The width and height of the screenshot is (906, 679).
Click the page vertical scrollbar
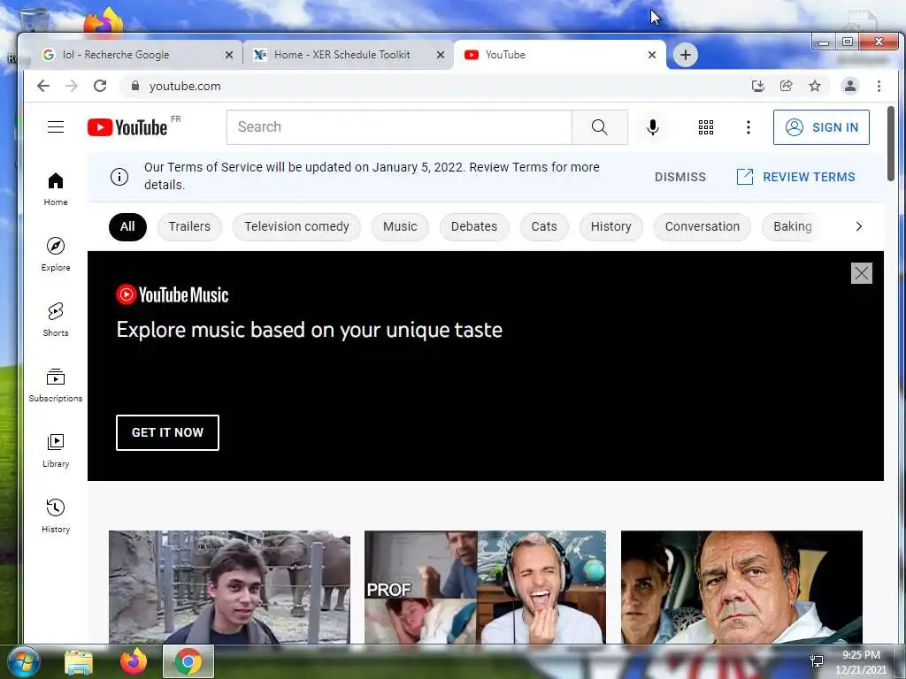pos(890,143)
